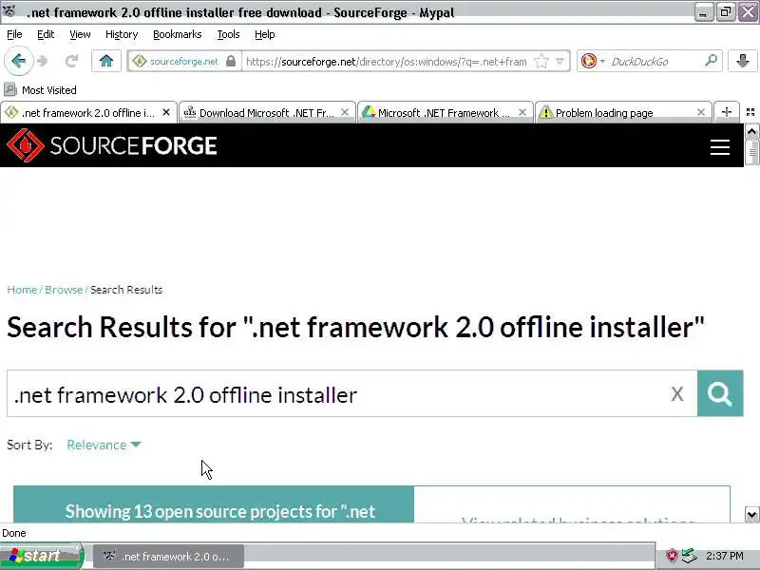760x570 pixels.
Task: Click the SourceForge logo
Action: [112, 145]
